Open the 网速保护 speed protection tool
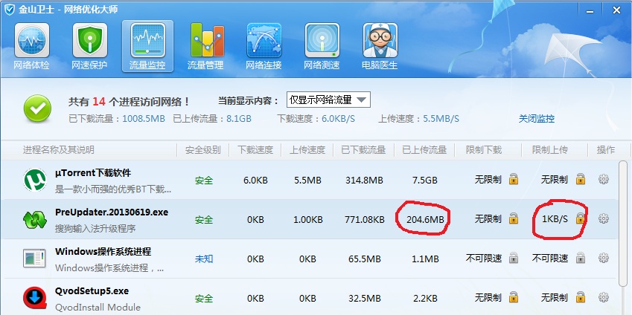The width and height of the screenshot is (632, 315). click(89, 46)
